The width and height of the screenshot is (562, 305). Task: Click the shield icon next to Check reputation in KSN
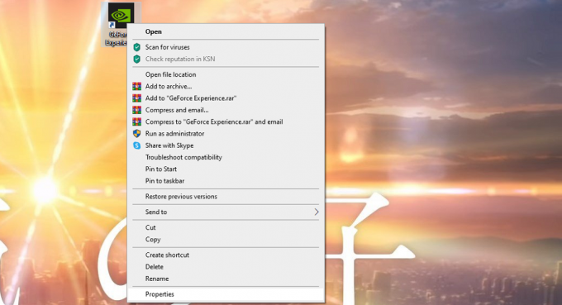(x=137, y=60)
